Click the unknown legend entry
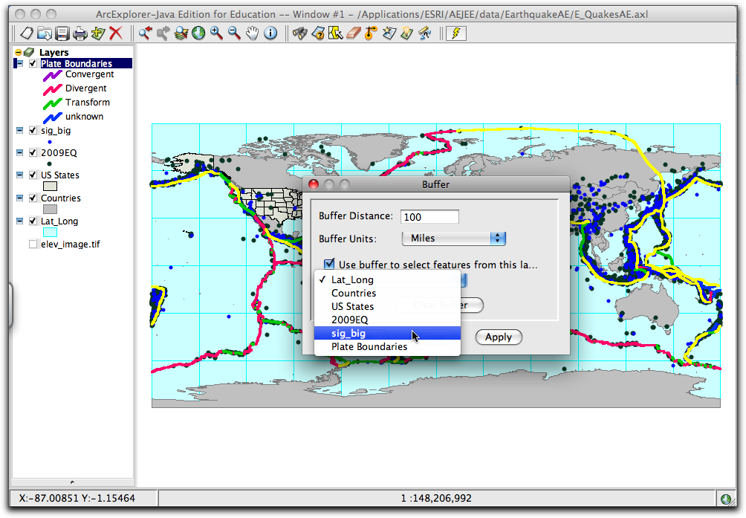Viewport: 746px width, 518px height. pyautogui.click(x=74, y=117)
